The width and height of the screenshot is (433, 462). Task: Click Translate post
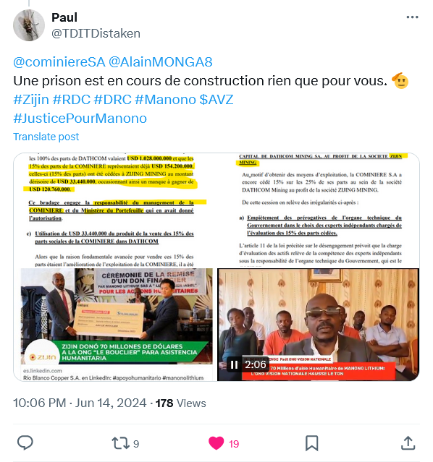[46, 137]
